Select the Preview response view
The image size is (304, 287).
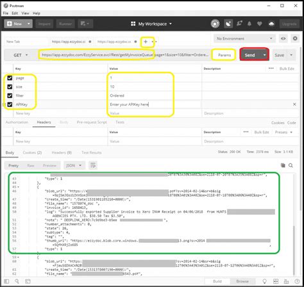[x=49, y=165]
